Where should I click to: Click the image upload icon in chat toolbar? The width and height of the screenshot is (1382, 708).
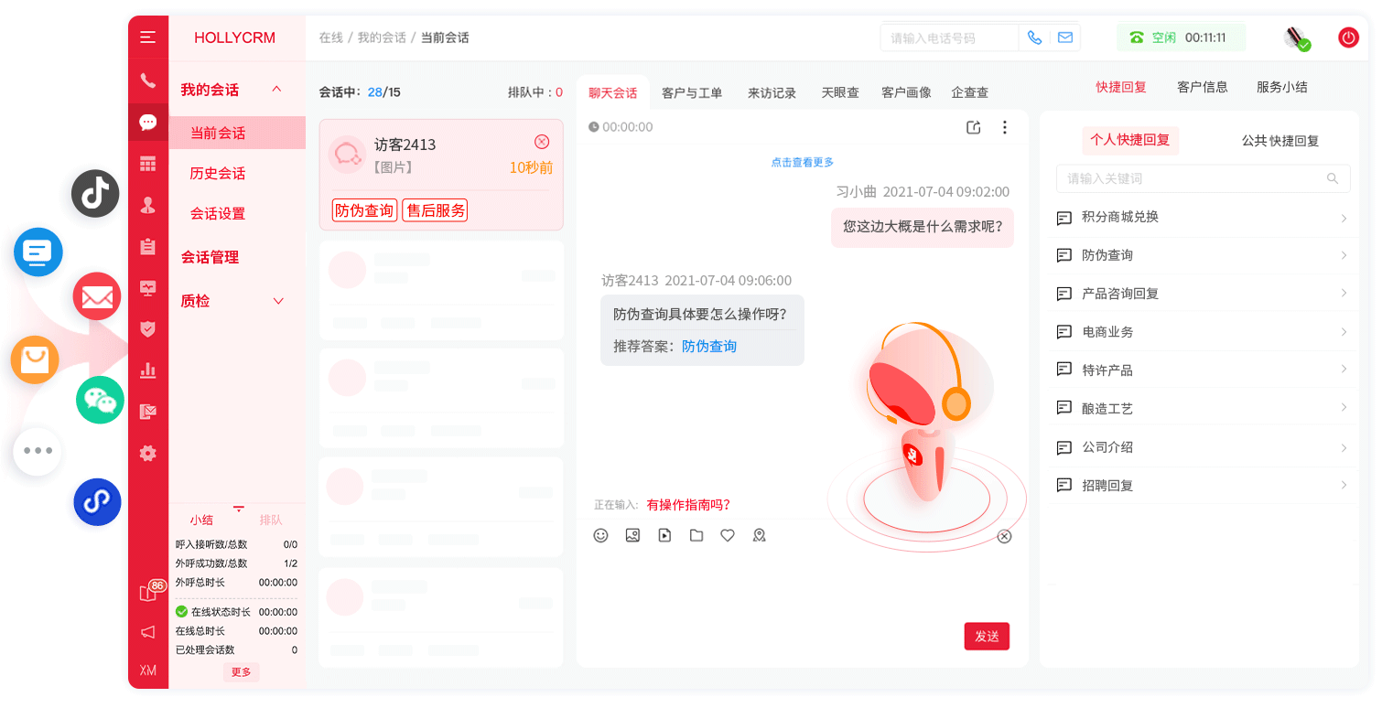(632, 536)
